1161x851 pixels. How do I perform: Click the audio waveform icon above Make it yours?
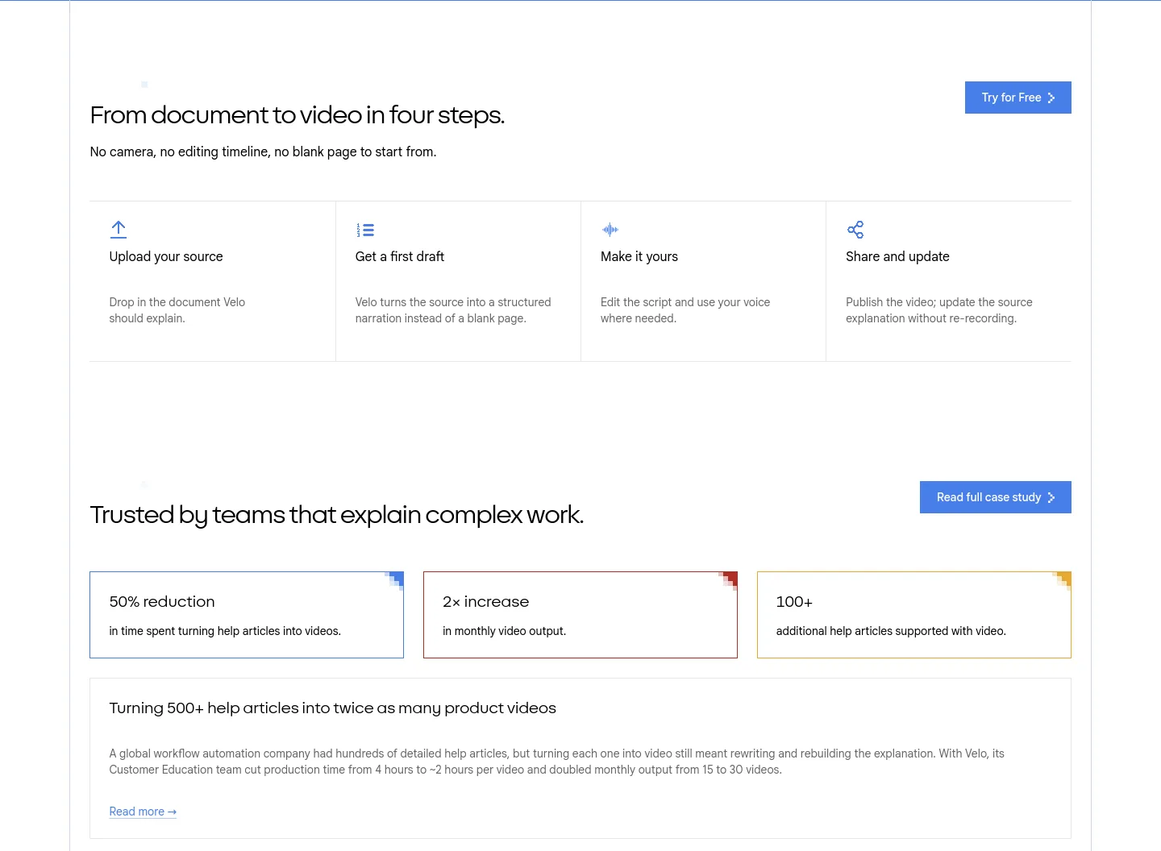click(x=610, y=230)
